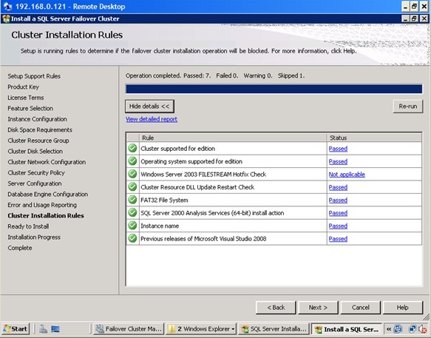The width and height of the screenshot is (431, 338).
Task: Click green check icon beside FAT32 File System
Action: [132, 200]
